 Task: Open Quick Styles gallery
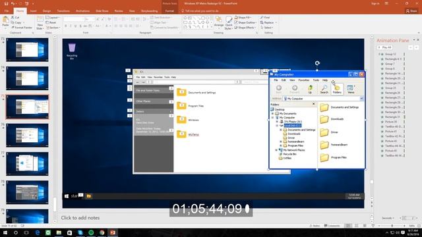[228, 22]
